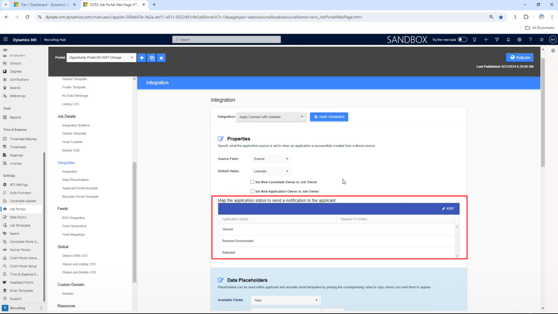Screen dimensions: 558x314
Task: Reload the page in the browser
Action: coord(27,17)
